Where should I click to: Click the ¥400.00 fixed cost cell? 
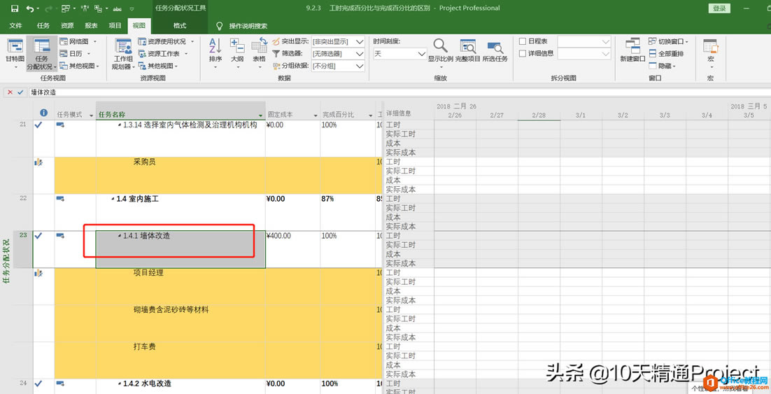(x=292, y=249)
